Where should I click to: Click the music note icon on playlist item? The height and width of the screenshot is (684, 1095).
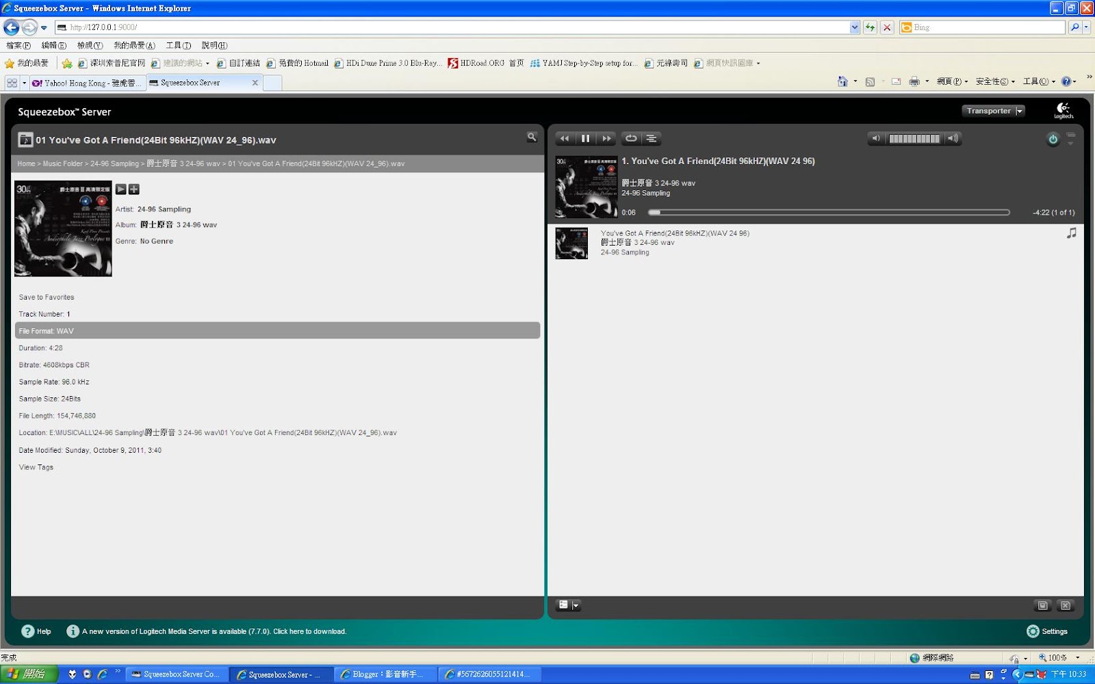[1072, 233]
